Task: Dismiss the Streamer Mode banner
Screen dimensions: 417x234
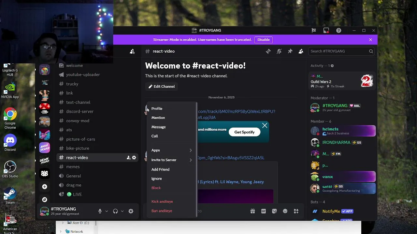Action: [x=370, y=40]
